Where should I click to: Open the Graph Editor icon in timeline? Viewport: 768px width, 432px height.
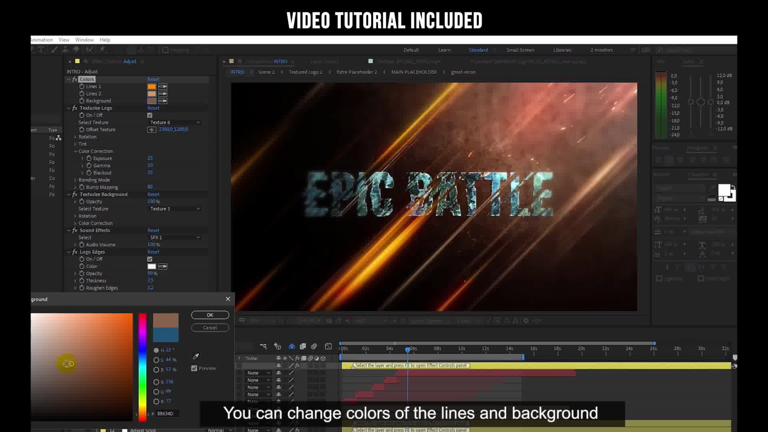click(x=328, y=346)
